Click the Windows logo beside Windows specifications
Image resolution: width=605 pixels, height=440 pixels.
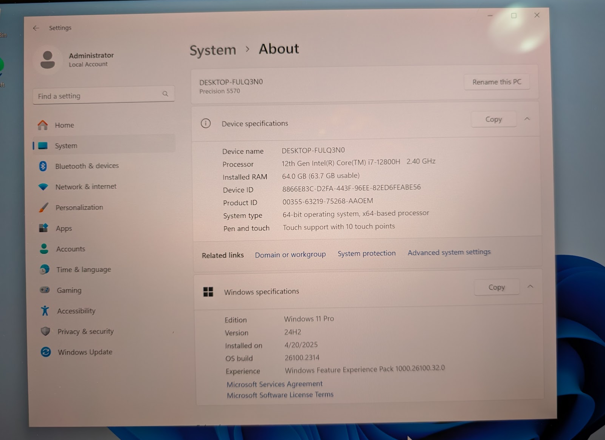click(x=208, y=292)
